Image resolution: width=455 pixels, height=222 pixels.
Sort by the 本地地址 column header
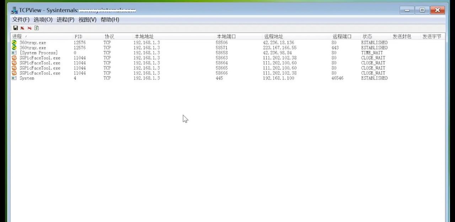174,37
